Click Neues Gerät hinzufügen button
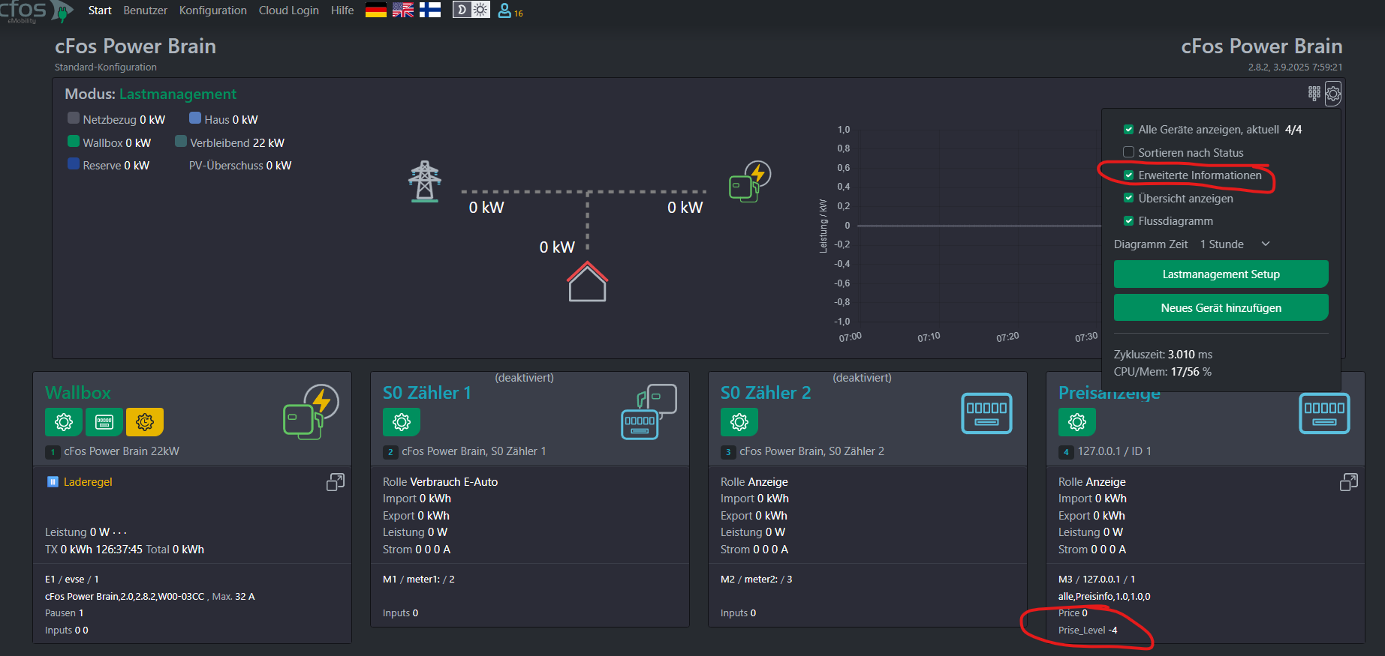 (1221, 307)
